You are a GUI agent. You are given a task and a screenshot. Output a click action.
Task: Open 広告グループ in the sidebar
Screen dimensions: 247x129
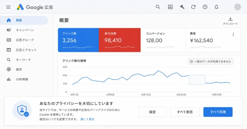point(24,40)
